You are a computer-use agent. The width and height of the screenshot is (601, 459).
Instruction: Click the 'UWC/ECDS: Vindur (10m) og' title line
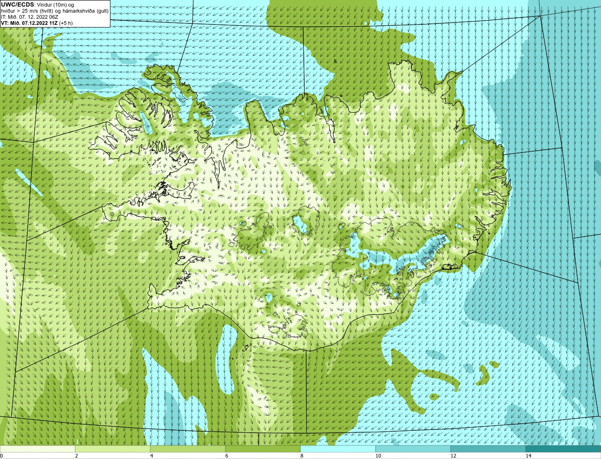38,4
